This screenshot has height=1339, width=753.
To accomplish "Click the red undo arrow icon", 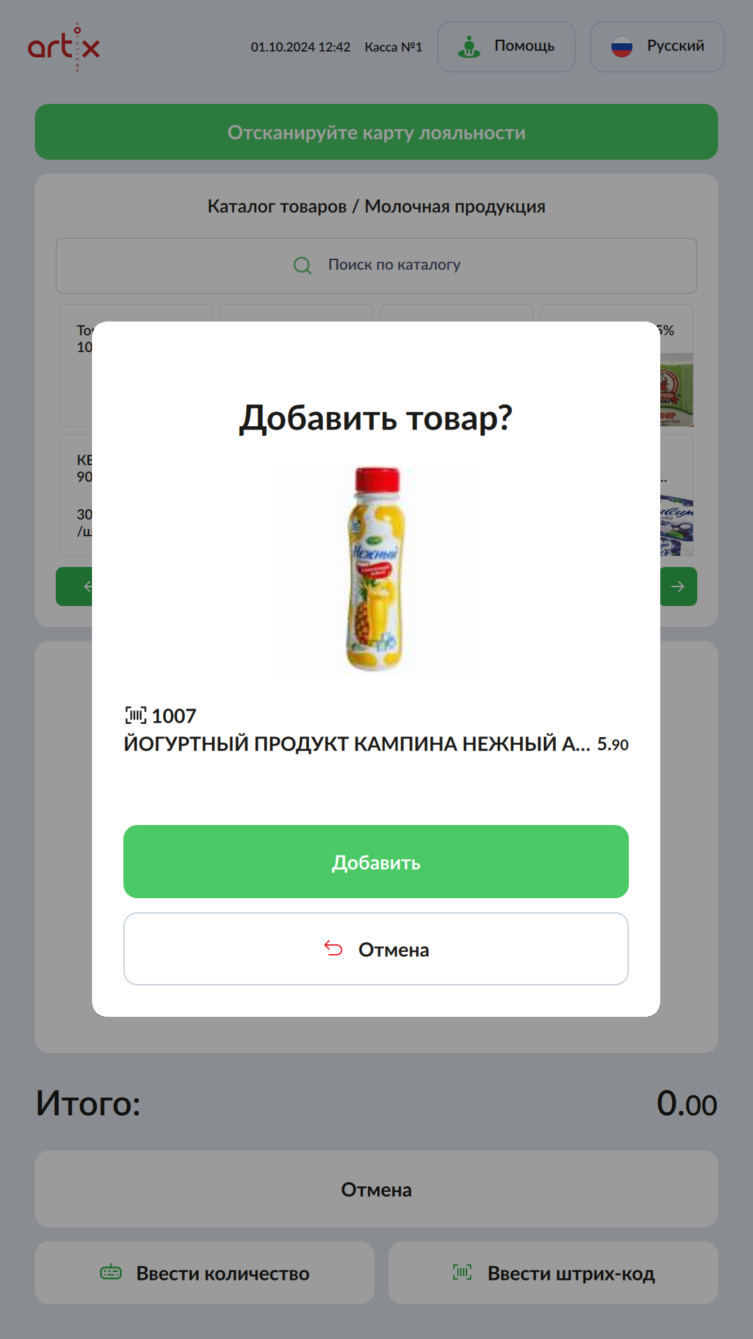I will click(x=333, y=948).
